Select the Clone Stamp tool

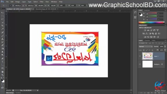(2, 39)
